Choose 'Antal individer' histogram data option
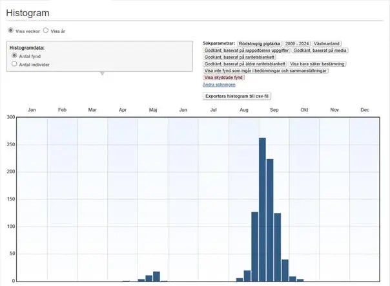 click(x=15, y=65)
